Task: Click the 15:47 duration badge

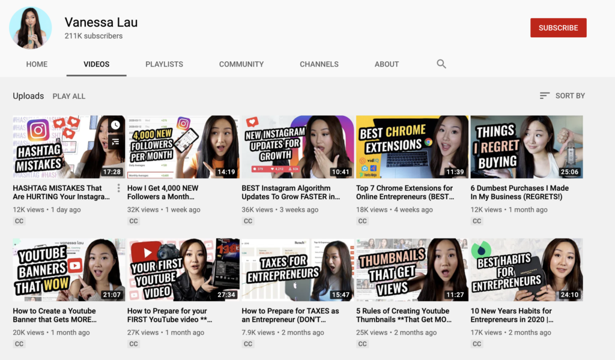Action: point(341,295)
